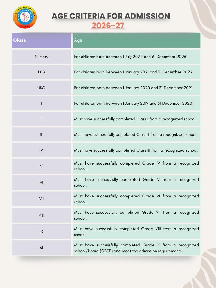Click the Nursery birth date range text
Image resolution: width=216 pixels, height=288 pixels.
tap(130, 57)
